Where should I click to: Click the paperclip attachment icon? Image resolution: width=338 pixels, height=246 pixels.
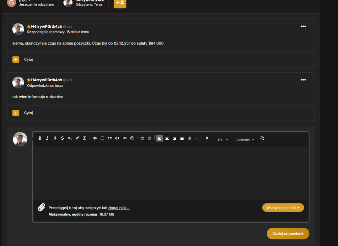[41, 208]
